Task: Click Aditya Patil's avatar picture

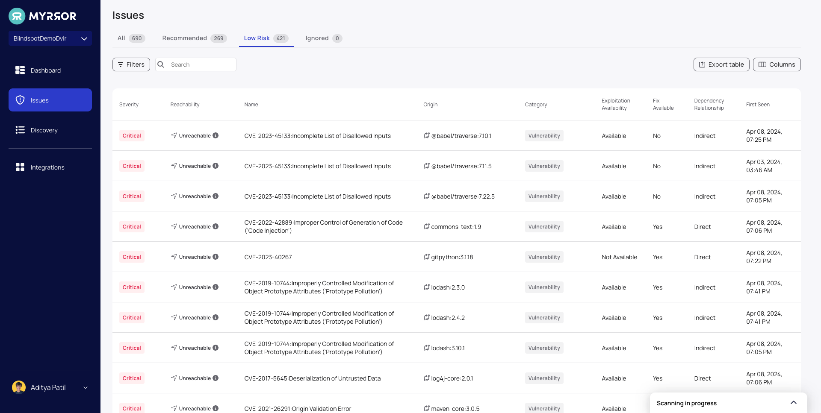Action: point(19,387)
